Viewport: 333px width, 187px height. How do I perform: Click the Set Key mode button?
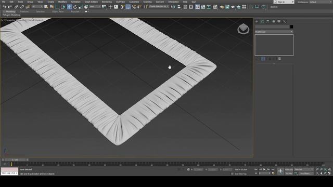[x=289, y=173]
